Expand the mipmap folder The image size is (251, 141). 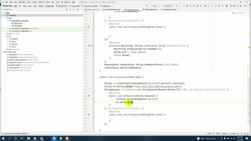click(x=7, y=44)
